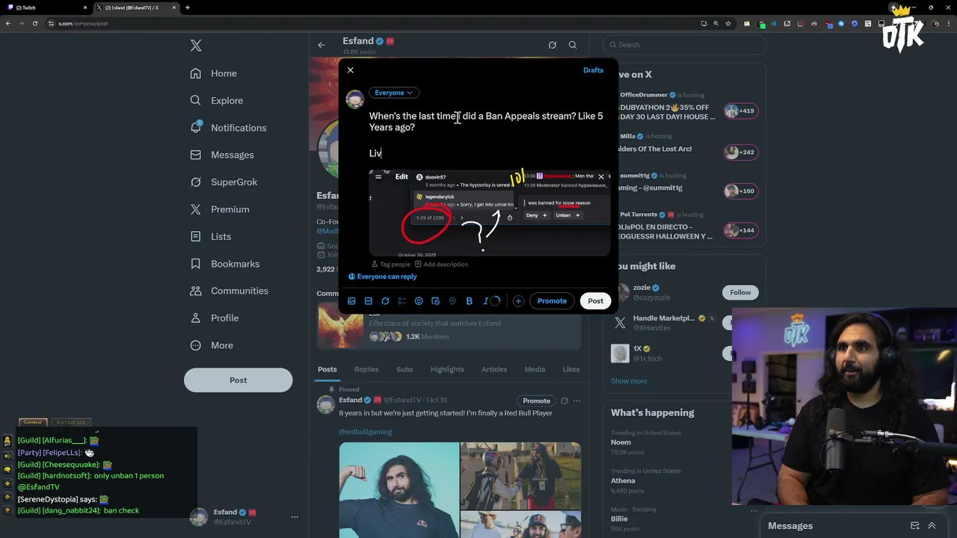Click the Grok icon on profile header

(553, 45)
